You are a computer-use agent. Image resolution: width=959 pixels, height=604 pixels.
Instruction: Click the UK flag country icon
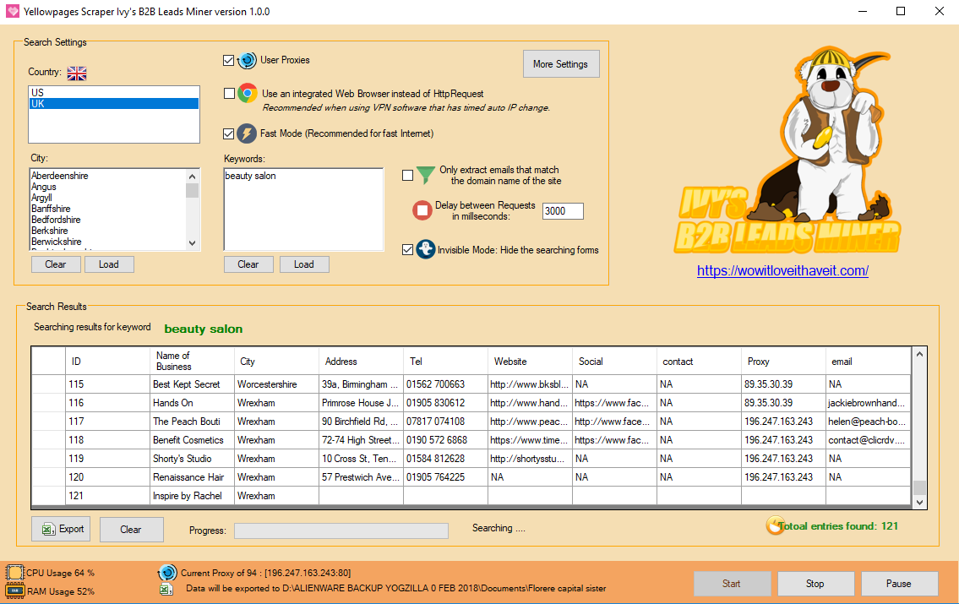click(77, 73)
